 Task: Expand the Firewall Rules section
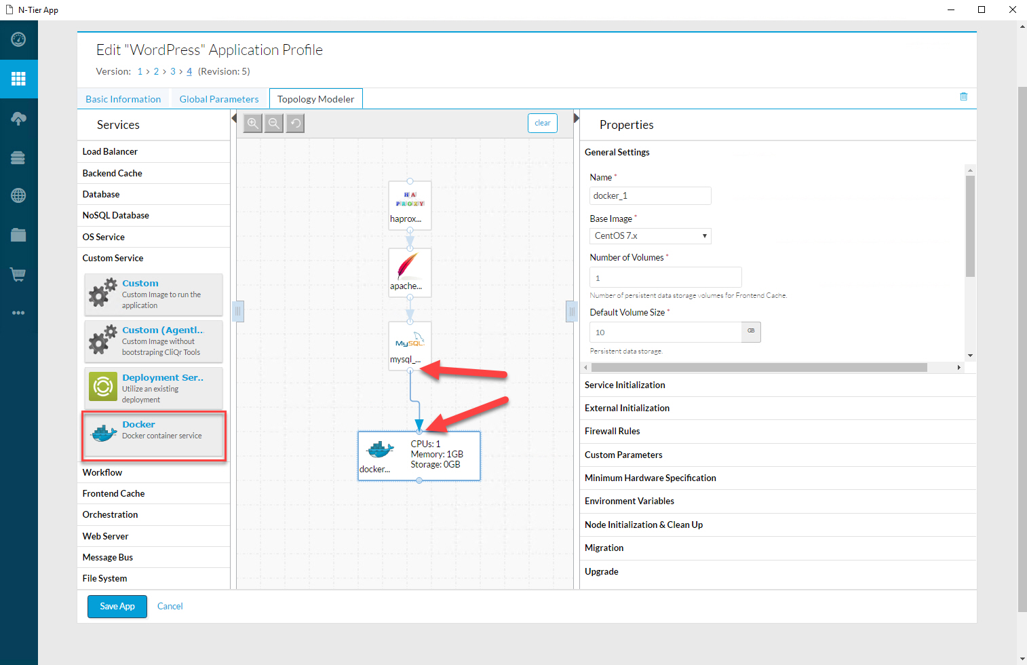(778, 431)
